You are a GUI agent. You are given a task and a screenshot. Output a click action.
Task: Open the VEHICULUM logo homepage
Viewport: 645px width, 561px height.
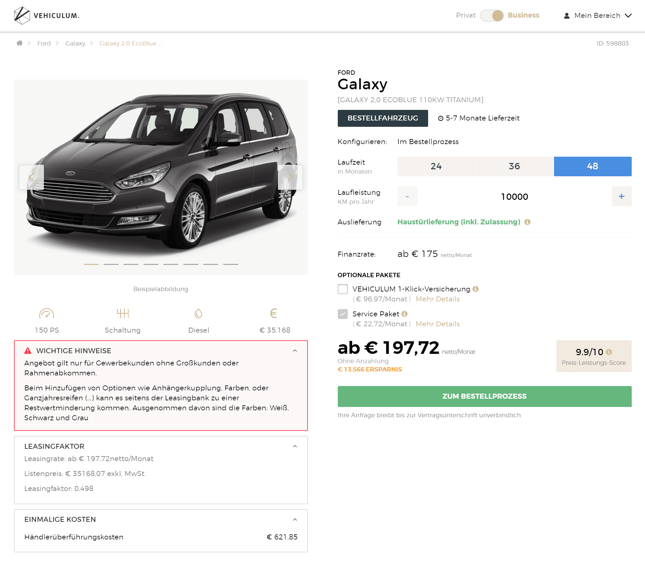point(47,16)
